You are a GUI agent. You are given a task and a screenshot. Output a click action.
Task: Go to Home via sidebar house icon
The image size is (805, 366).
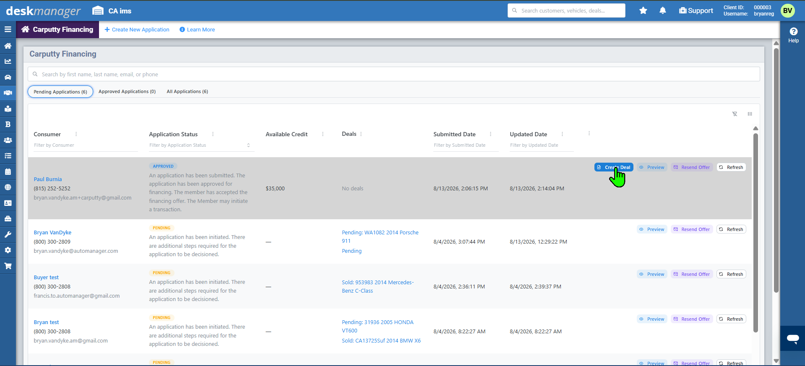(8, 46)
